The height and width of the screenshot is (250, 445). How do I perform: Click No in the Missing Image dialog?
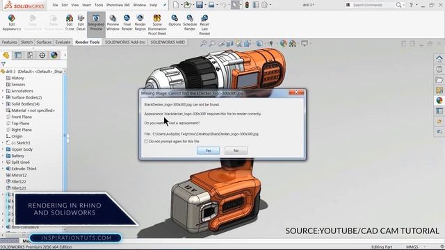(236, 151)
